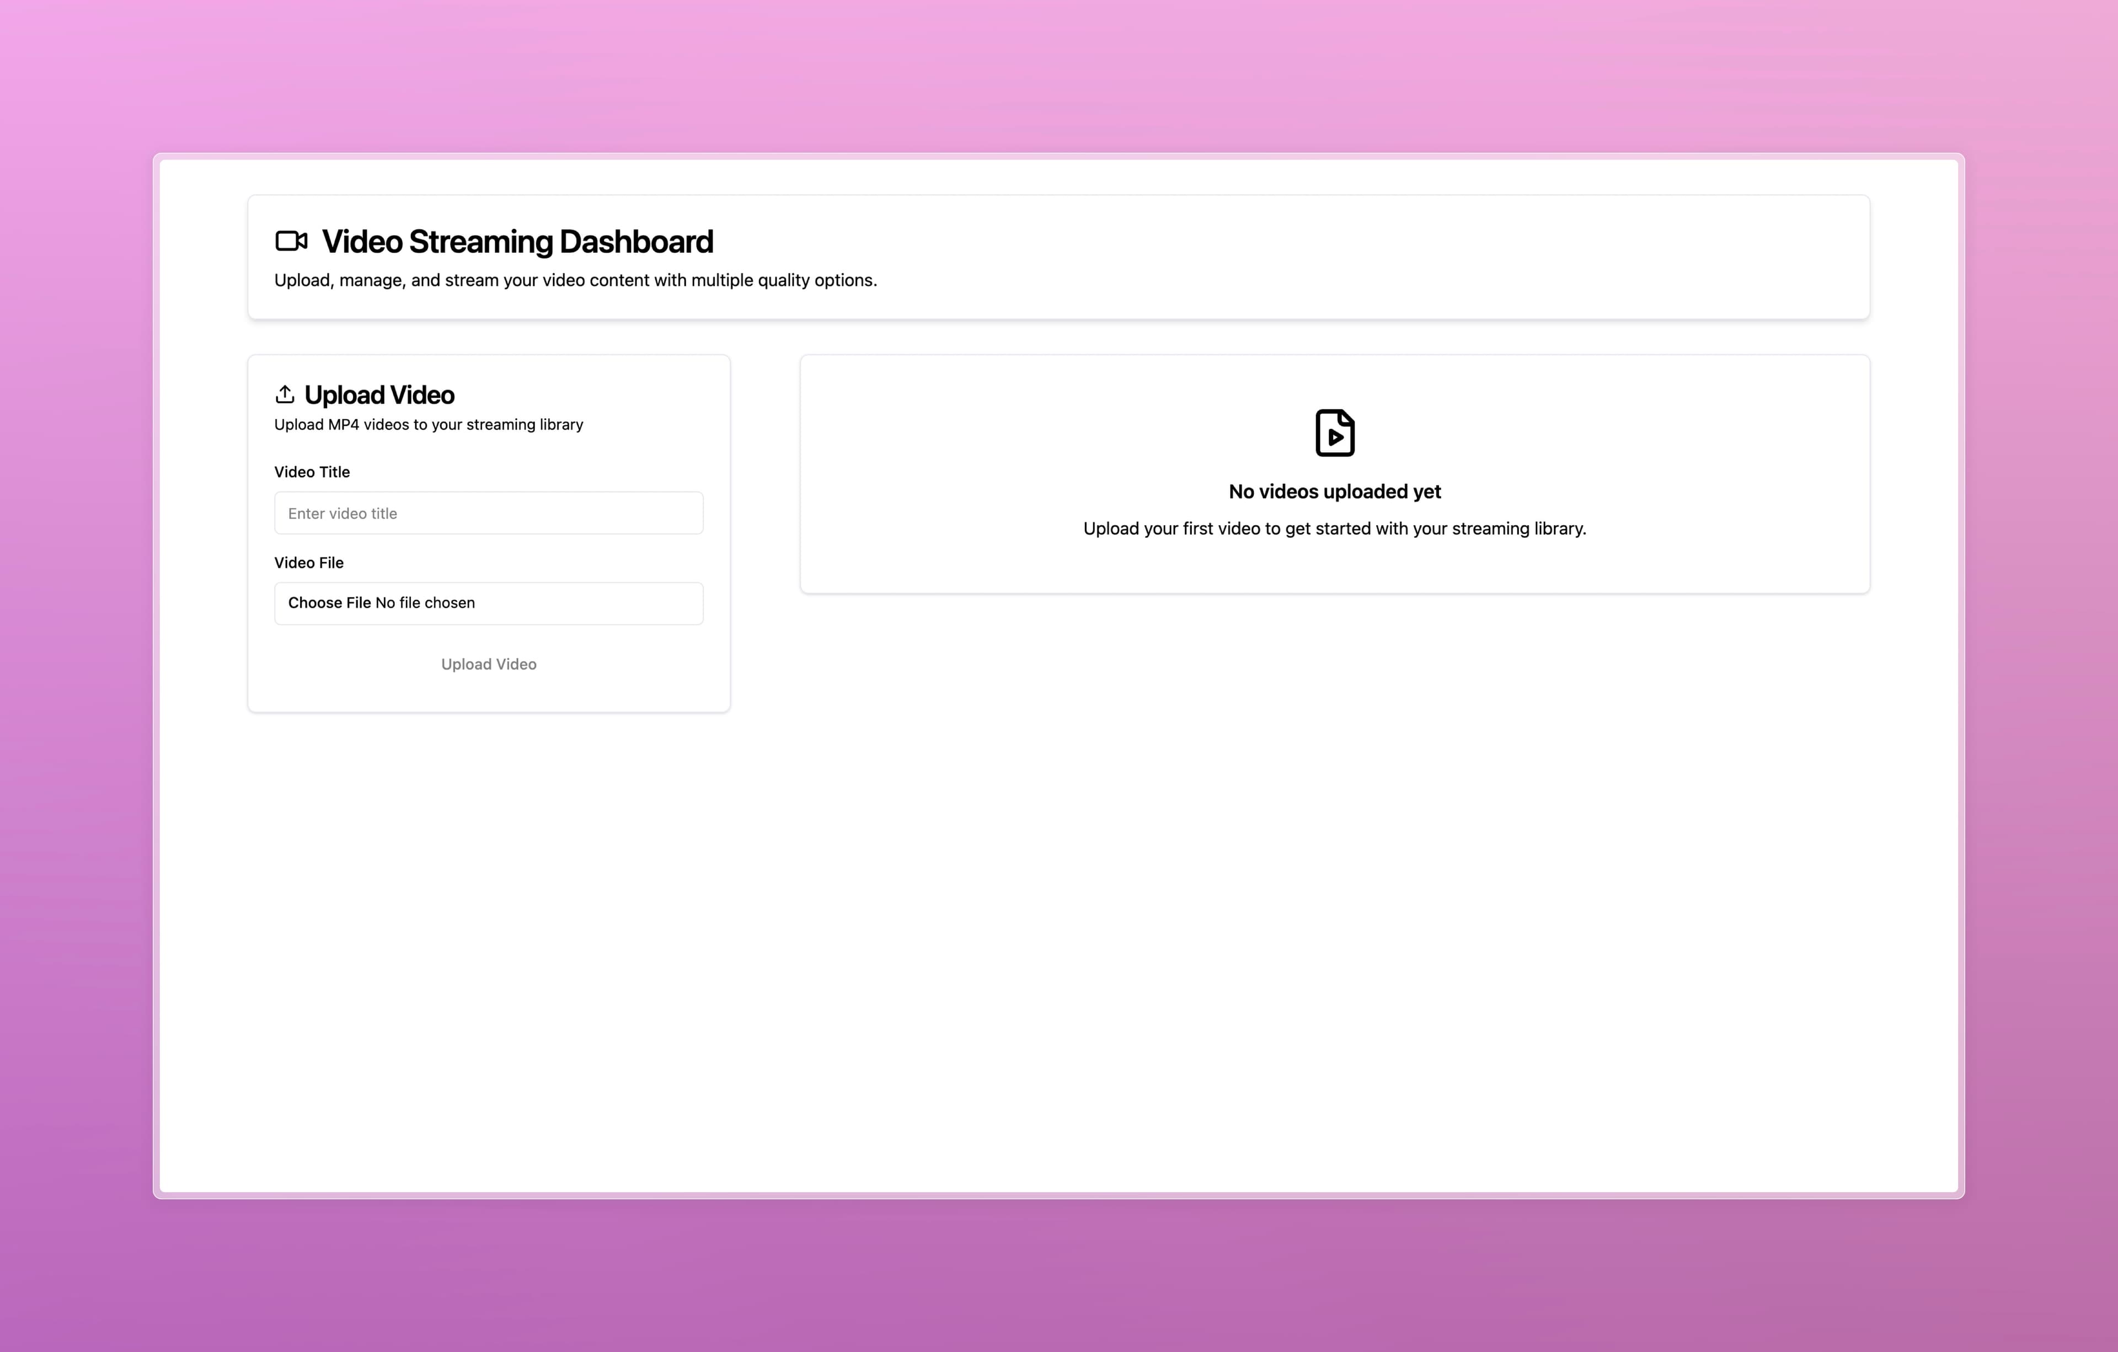2118x1352 pixels.
Task: Click the upload arrow icon
Action: coord(284,394)
